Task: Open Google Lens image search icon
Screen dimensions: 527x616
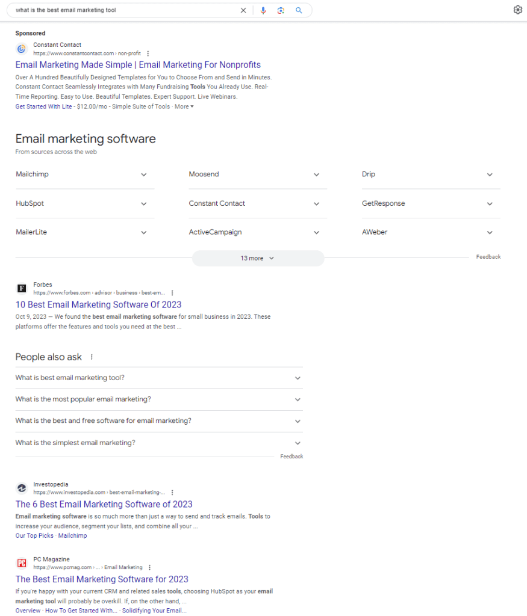Action: 281,10
